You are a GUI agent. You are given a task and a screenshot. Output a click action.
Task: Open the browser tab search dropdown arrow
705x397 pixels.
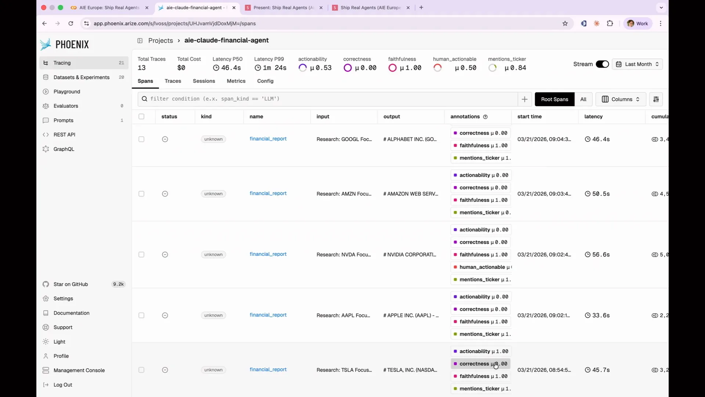pyautogui.click(x=661, y=7)
